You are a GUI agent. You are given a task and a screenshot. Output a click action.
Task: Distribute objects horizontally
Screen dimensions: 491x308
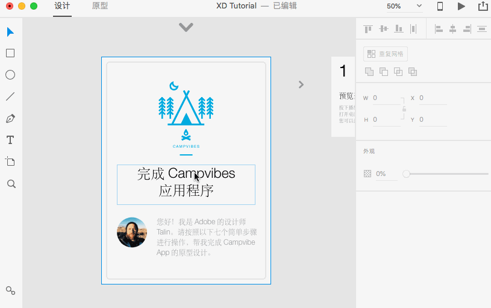[481, 29]
